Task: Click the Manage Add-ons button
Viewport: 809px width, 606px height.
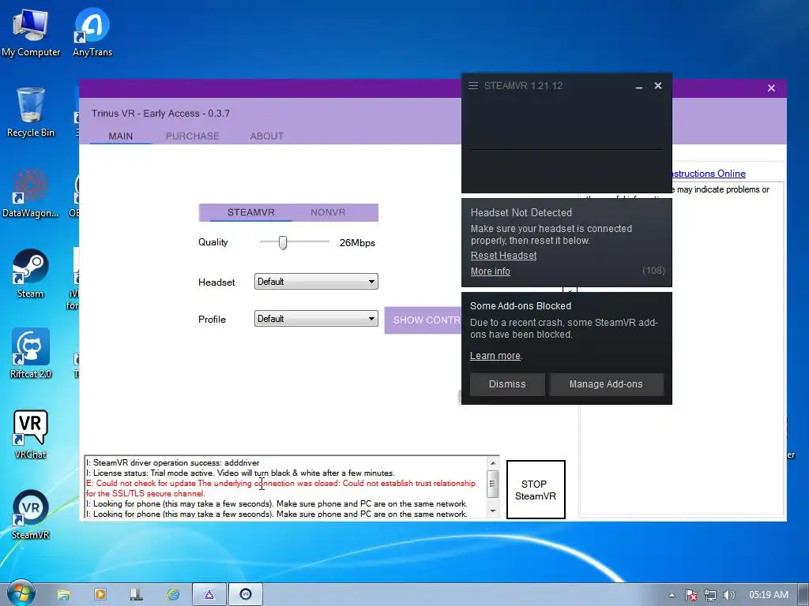Action: [x=606, y=384]
